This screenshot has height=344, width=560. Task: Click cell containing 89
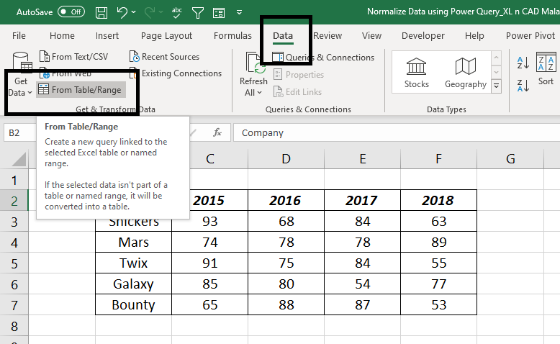coord(438,243)
